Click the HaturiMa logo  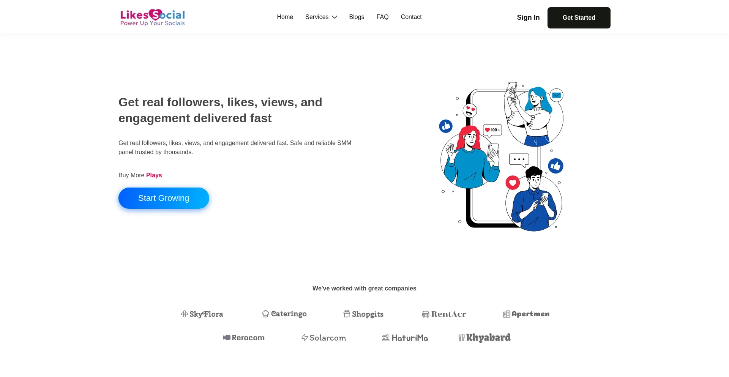tap(405, 338)
